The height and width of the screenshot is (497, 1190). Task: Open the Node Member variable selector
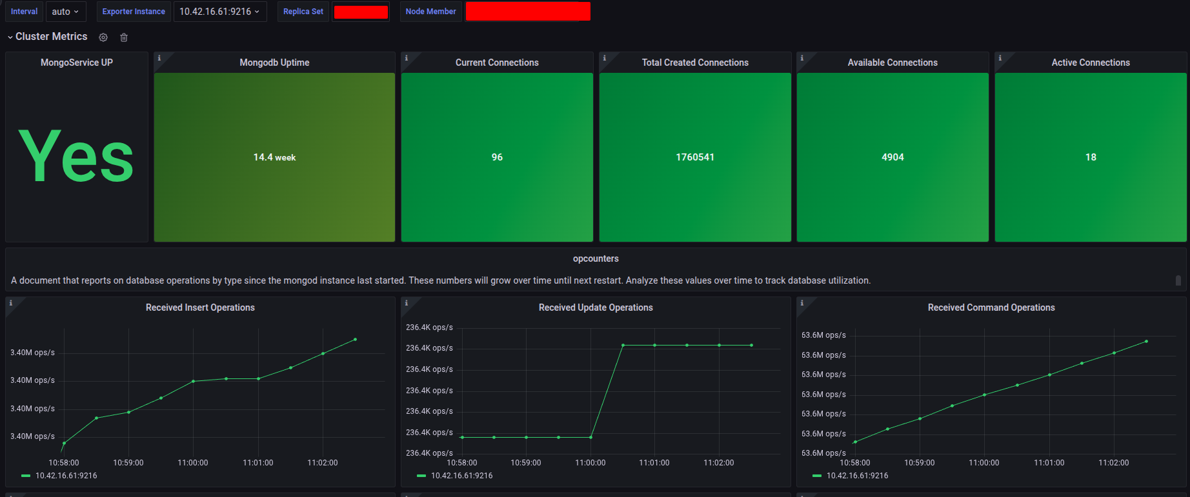527,12
